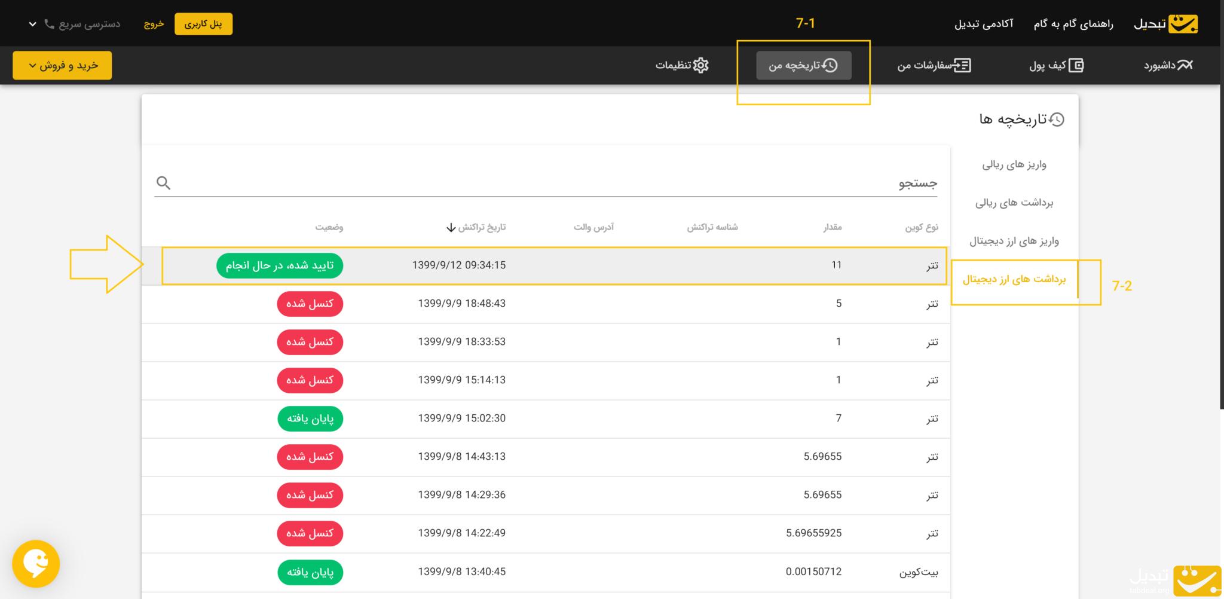Click کنسل شده badge at 14:29:36
This screenshot has width=1224, height=599.
pos(310,495)
